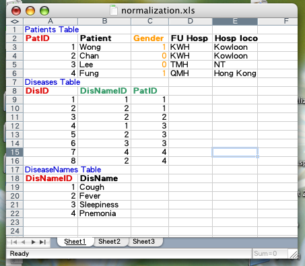Switch to the Sheet1 tab

pos(75,242)
